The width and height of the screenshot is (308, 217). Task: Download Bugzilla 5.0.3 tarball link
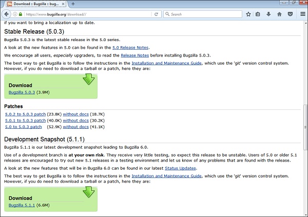point(22,92)
